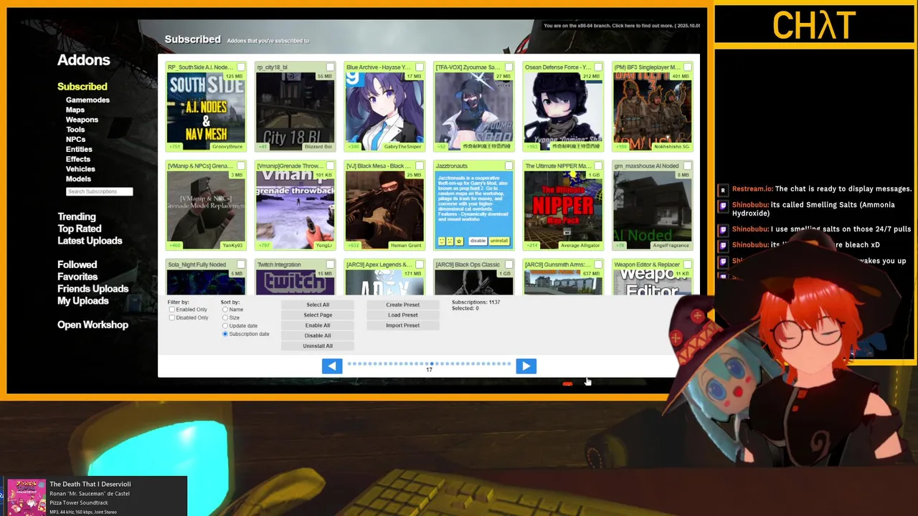
Task: Tick the checkbox on [TFA-VOX] Zyoumae addon
Action: (508, 67)
